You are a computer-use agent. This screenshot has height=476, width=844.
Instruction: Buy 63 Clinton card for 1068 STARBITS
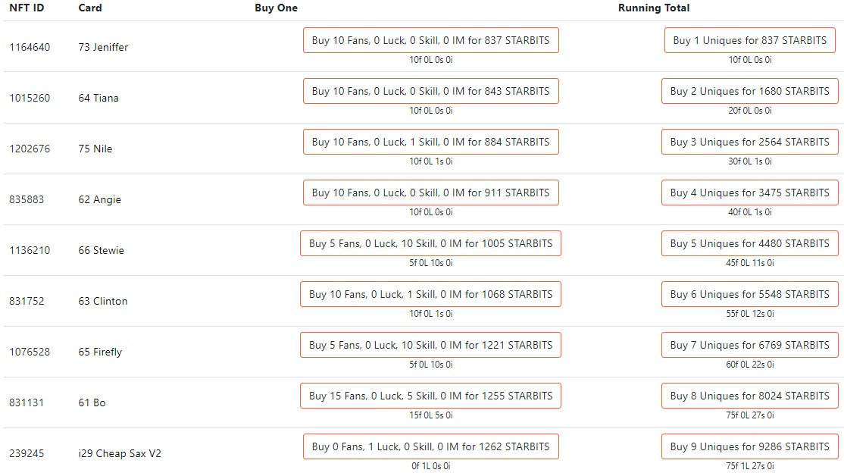coord(430,294)
